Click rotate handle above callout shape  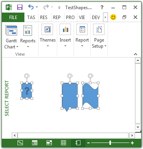70,76
